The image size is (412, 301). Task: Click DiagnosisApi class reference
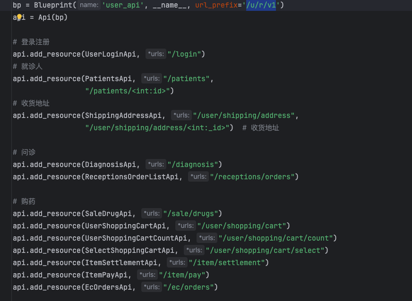click(x=110, y=165)
